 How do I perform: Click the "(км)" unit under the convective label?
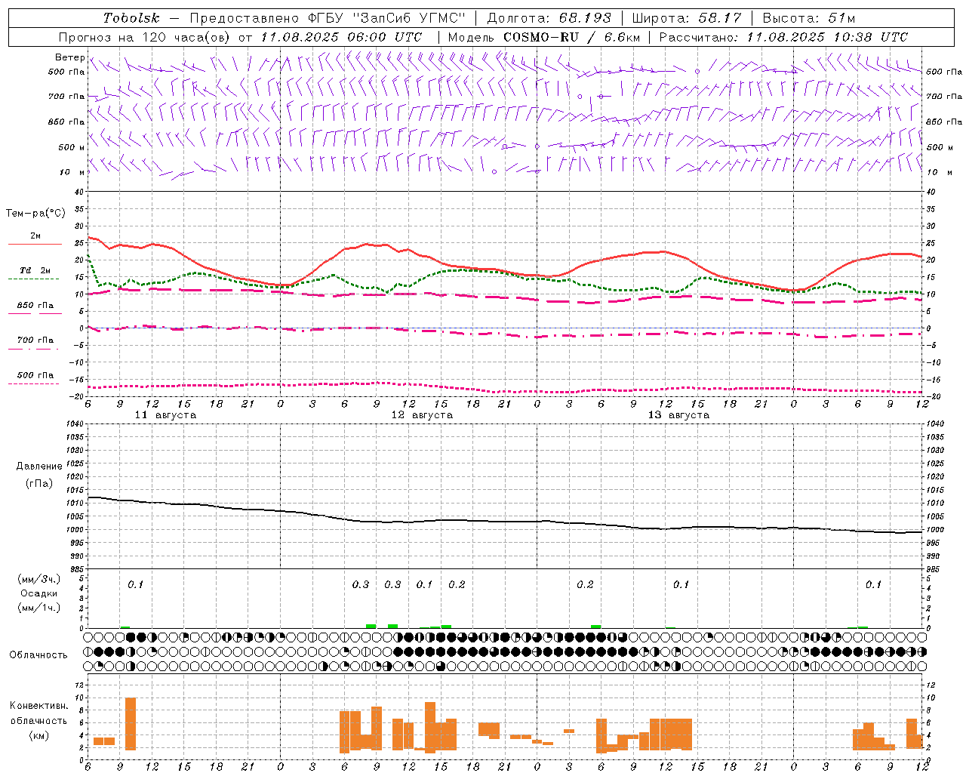click(39, 735)
